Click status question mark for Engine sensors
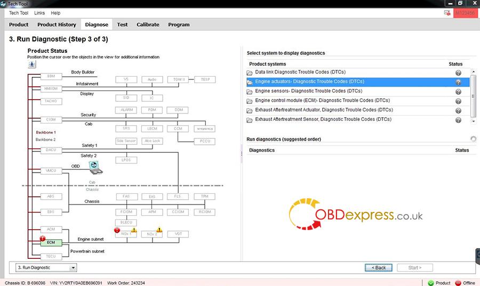The width and height of the screenshot is (480, 286). point(458,92)
